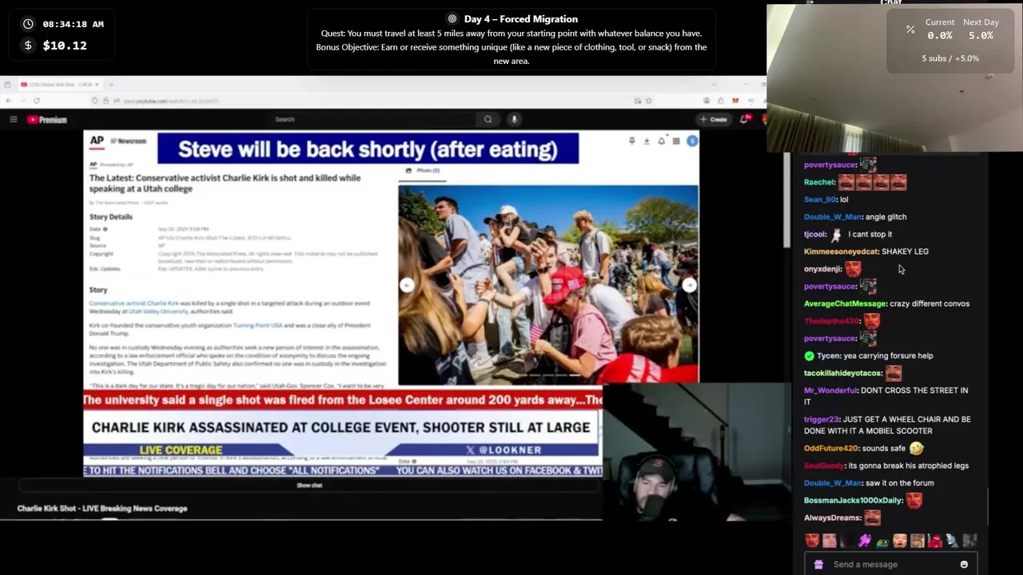The image size is (1023, 575).
Task: Start voice search with the microphone icon
Action: tap(514, 119)
